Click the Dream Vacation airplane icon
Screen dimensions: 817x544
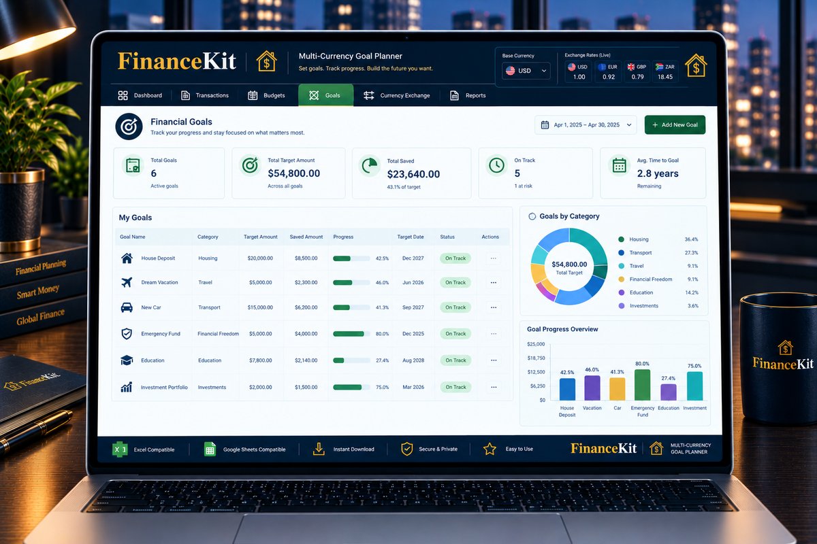point(127,282)
